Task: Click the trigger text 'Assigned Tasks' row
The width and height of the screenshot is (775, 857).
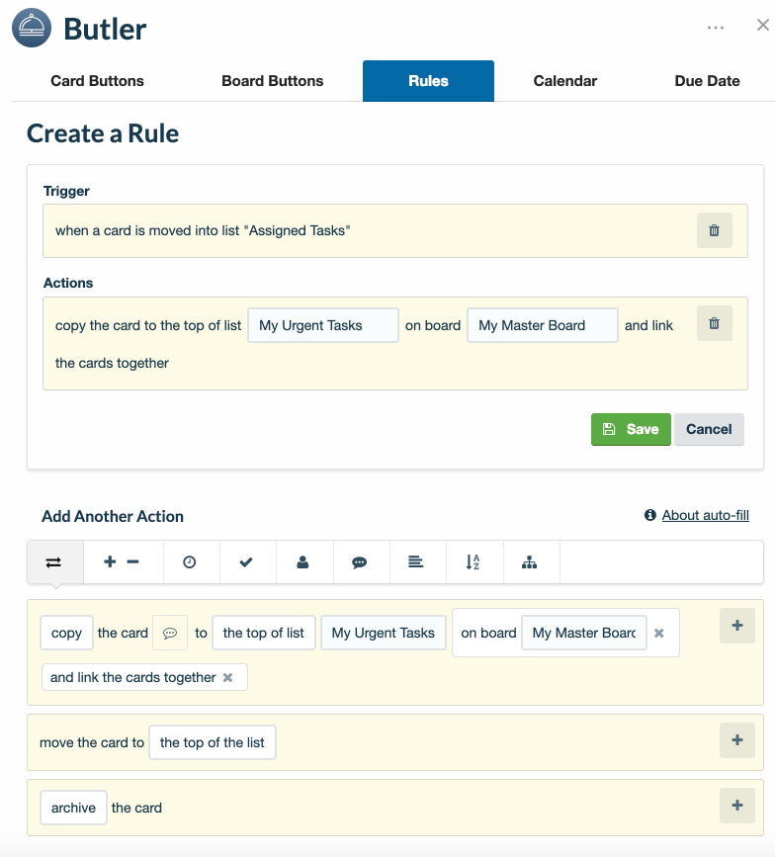Action: coord(395,230)
